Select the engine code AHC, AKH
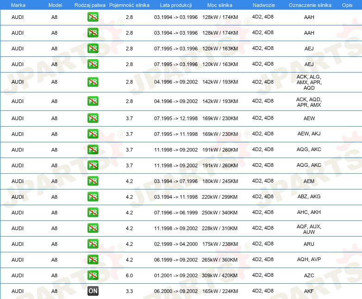Viewport: 362px width, 299px height. point(309,212)
